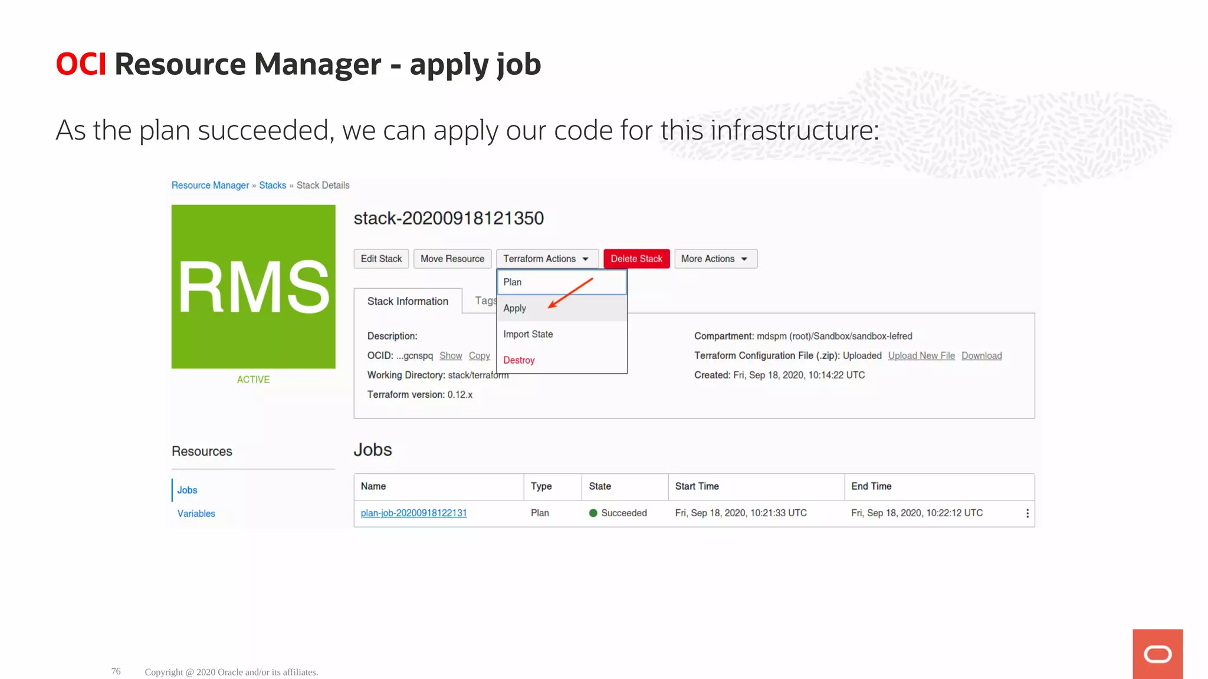Click the RMS stack icon thumbnail

253,286
